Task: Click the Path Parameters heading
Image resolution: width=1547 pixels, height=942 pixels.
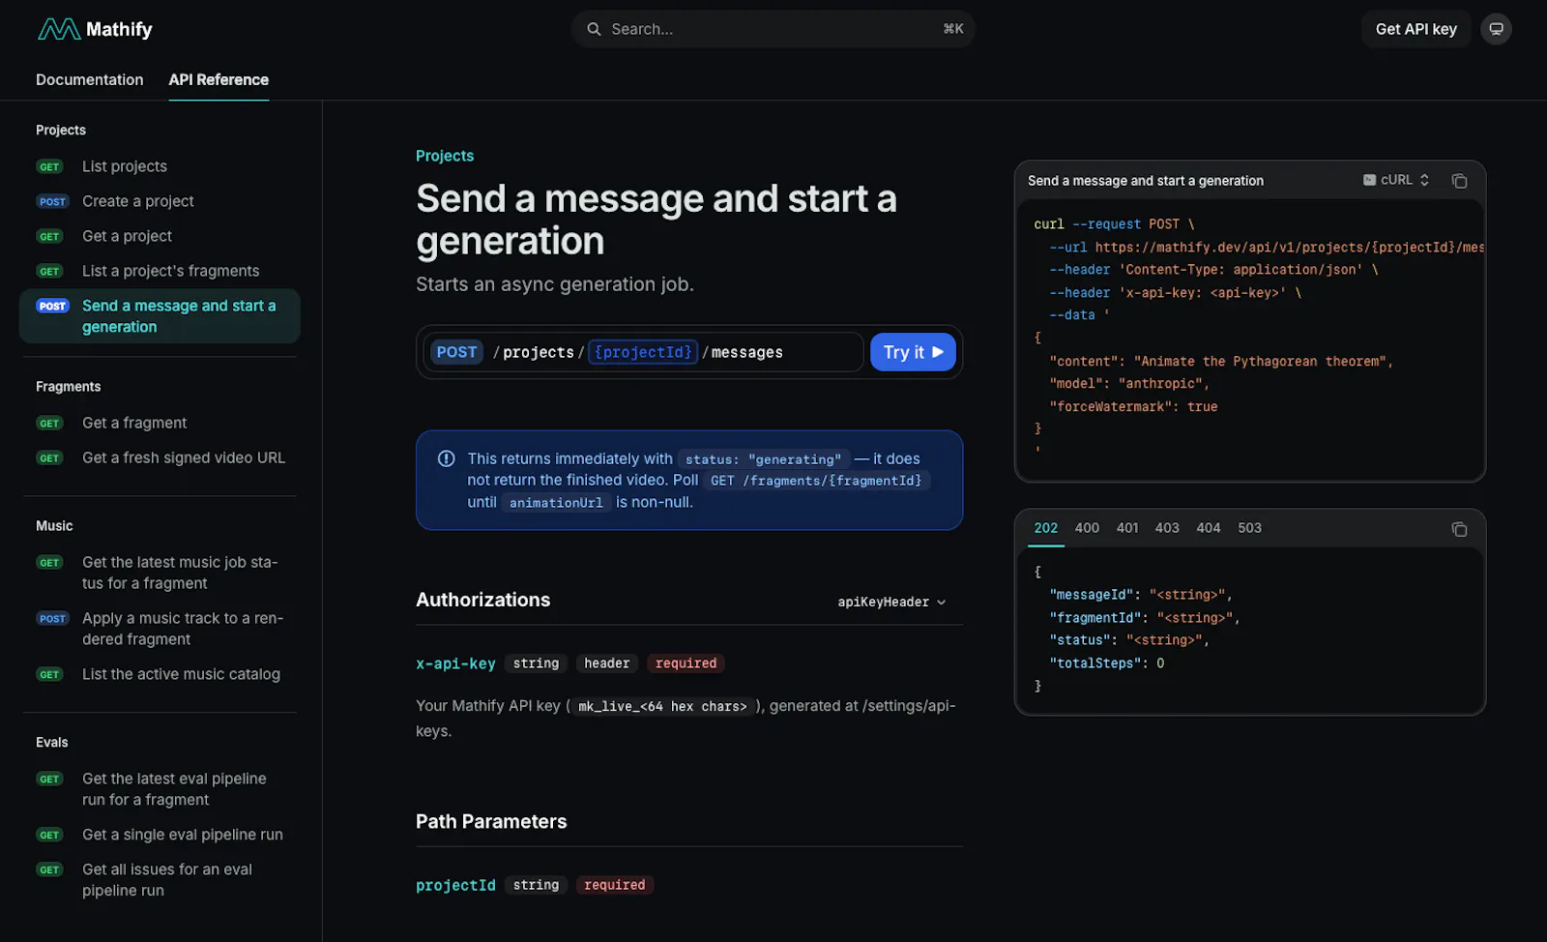Action: [491, 821]
